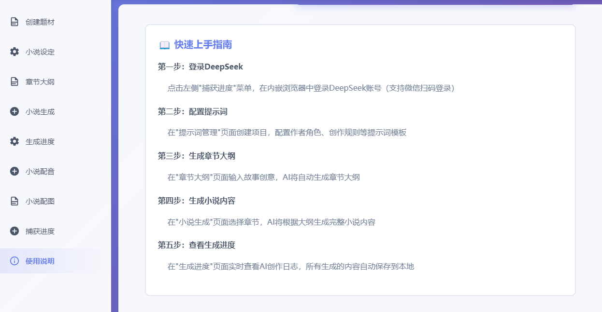Open the 创建题材 menu item

click(x=40, y=22)
